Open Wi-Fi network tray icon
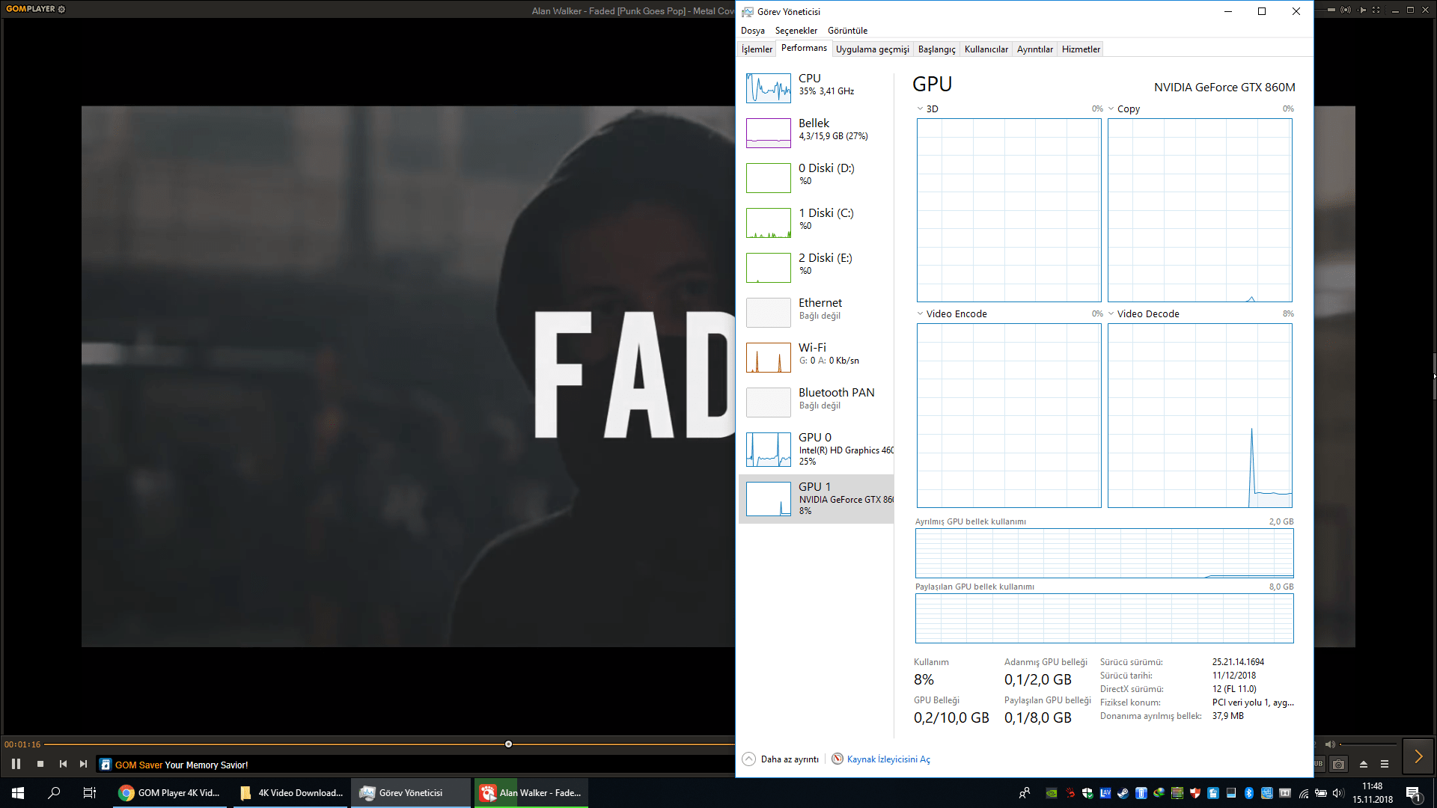 1304,793
